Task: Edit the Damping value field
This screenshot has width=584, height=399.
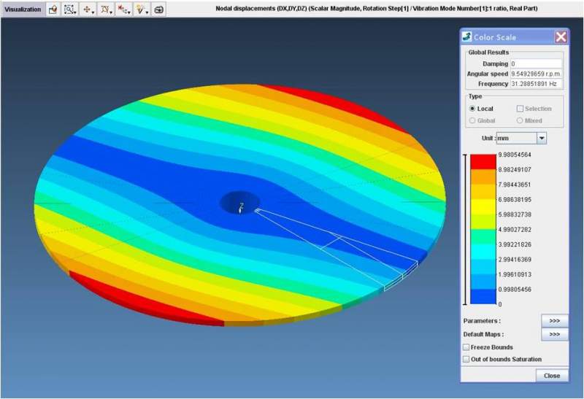Action: (536, 63)
